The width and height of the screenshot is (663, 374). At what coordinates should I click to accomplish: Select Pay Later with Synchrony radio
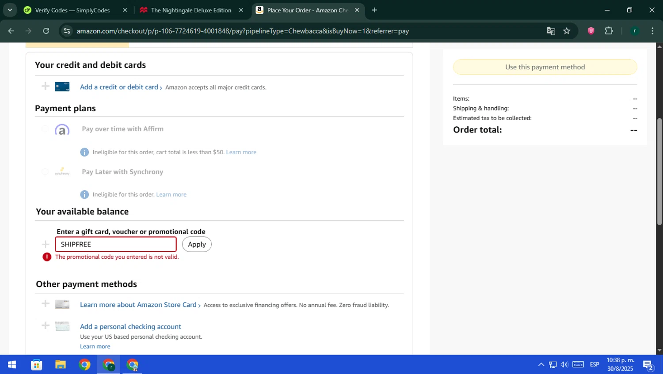click(x=45, y=172)
